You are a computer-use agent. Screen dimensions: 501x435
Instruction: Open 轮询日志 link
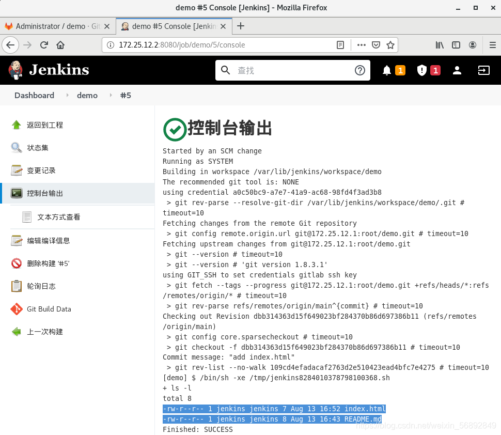41,286
